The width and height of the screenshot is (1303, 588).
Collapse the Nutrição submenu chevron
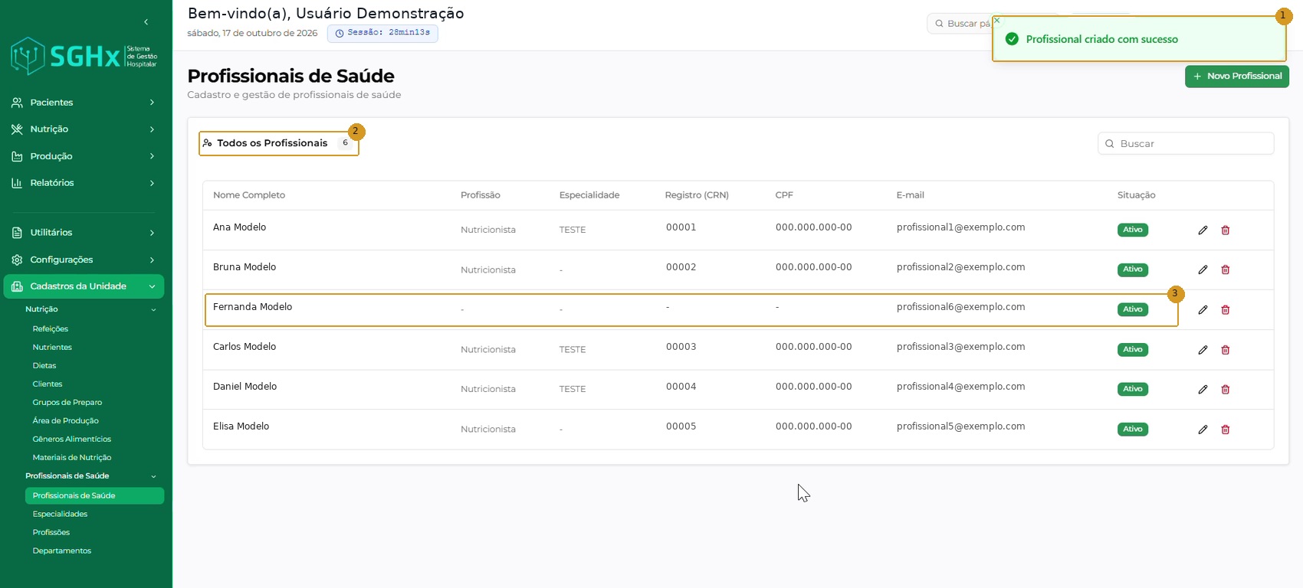click(153, 310)
